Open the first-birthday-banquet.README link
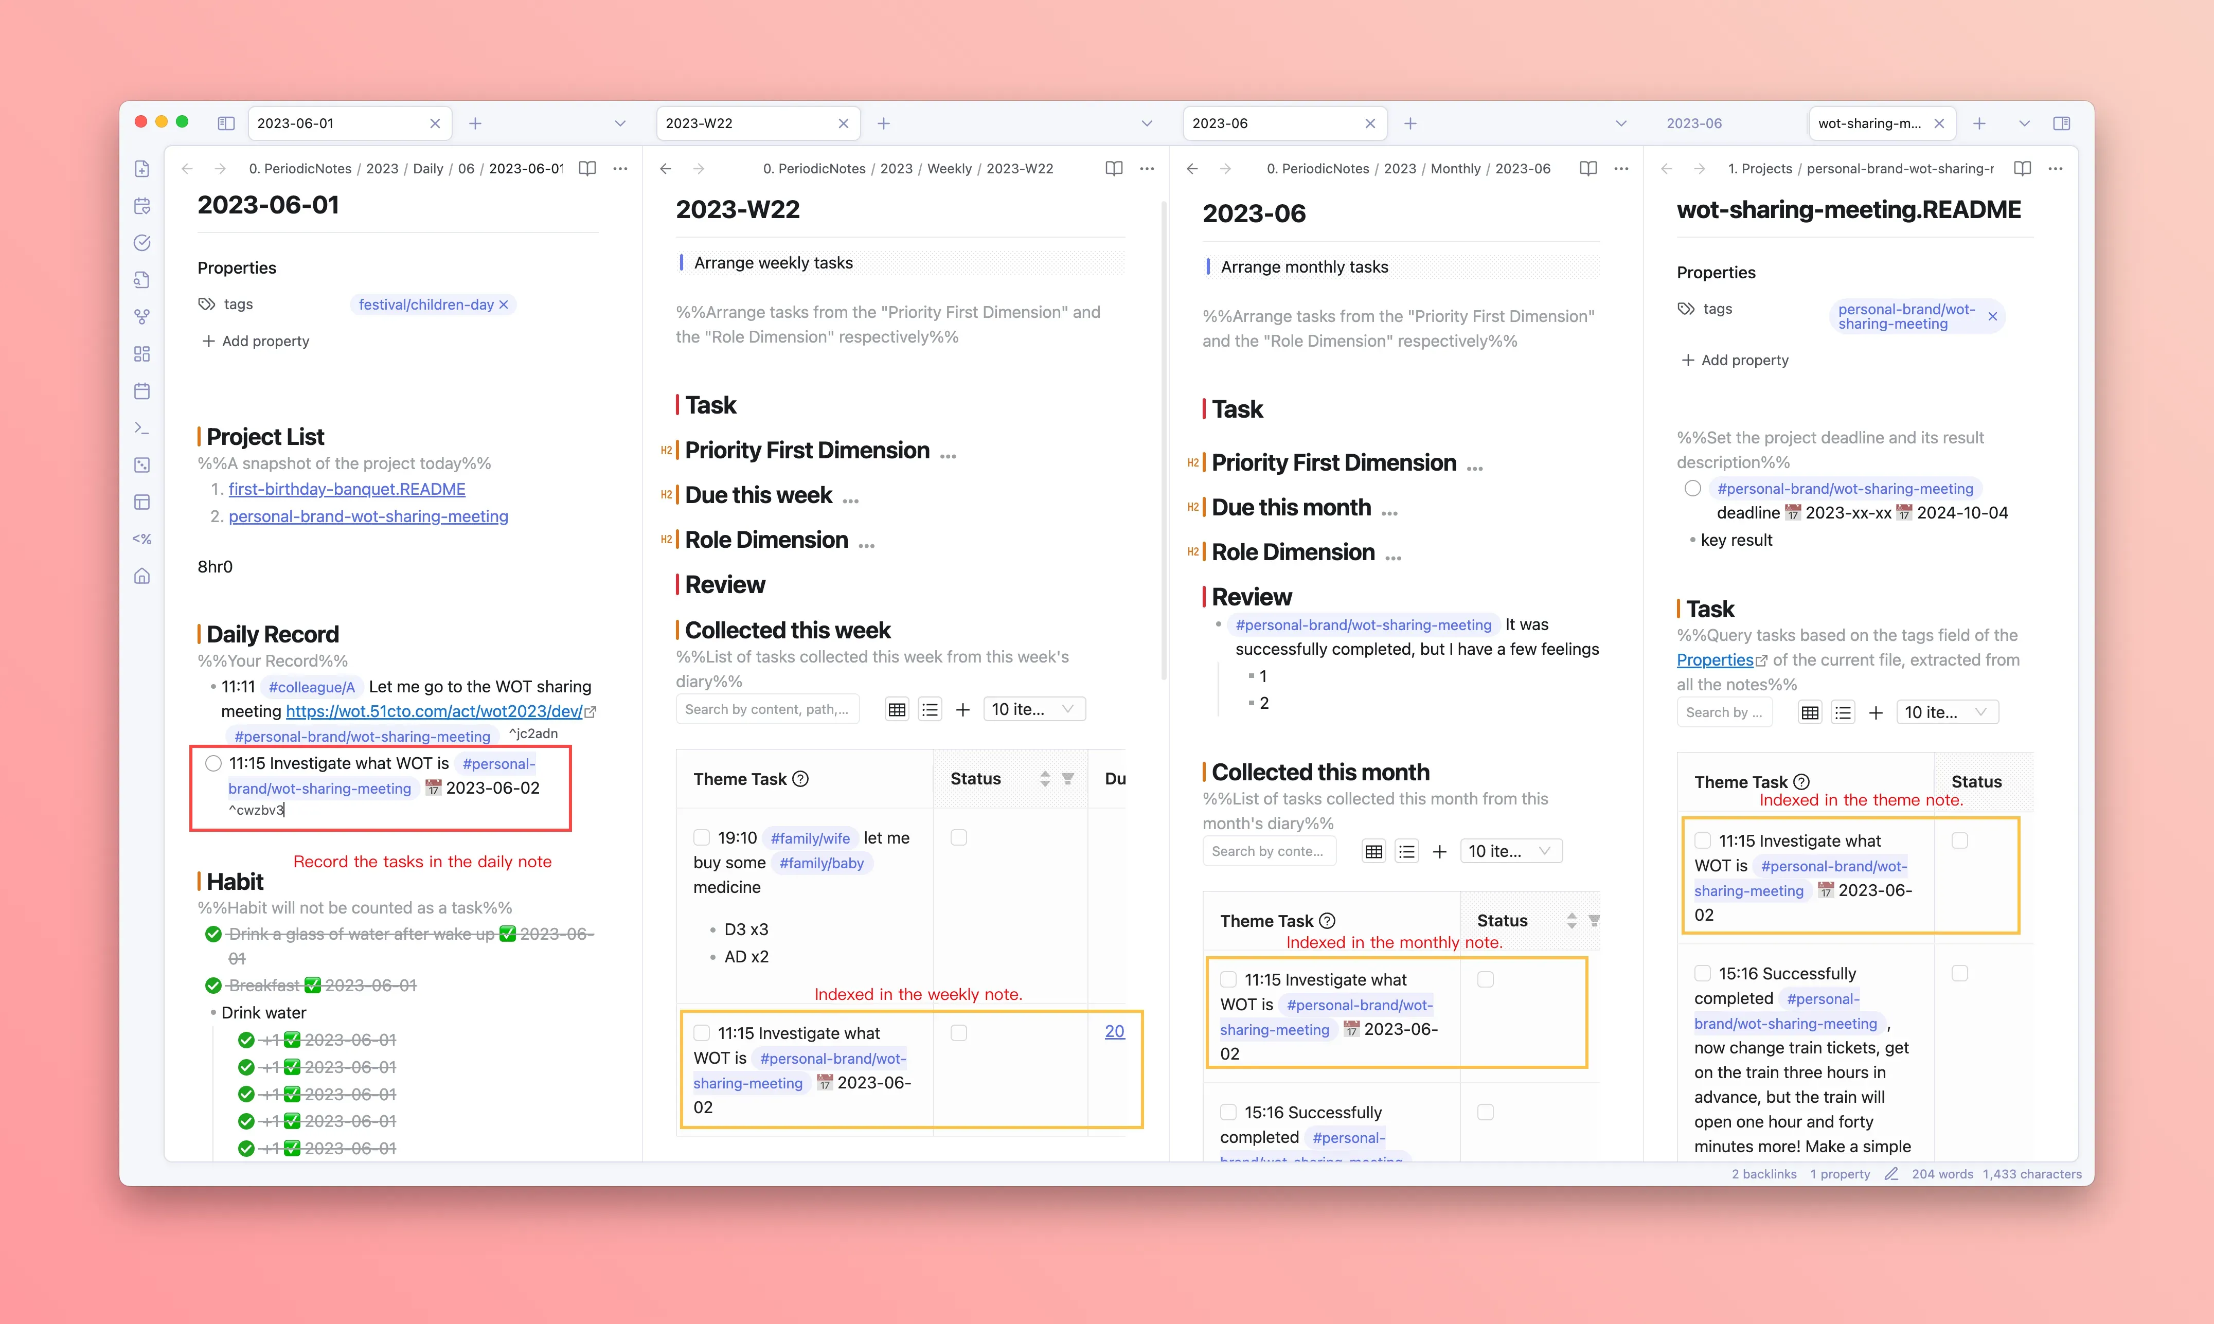Screen dimensions: 2214x1324 click(x=347, y=489)
